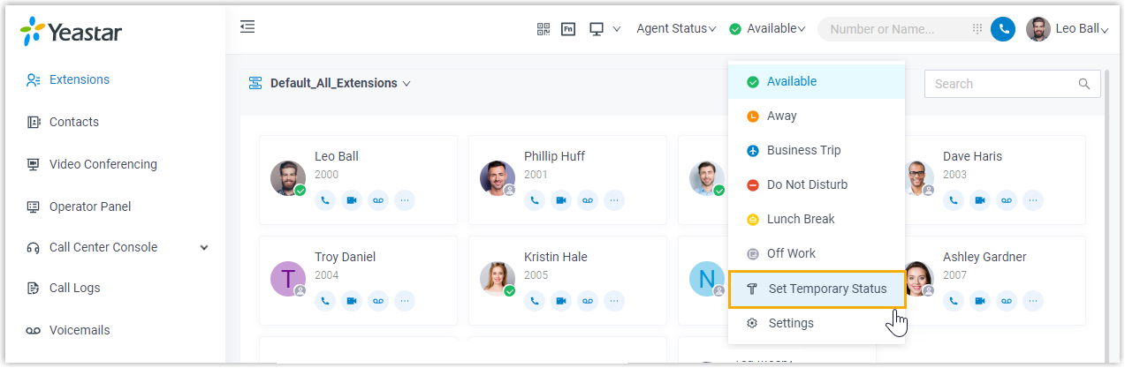Viewport: 1125px width, 368px height.
Task: Open more options on Dave Haris card
Action: (1033, 200)
